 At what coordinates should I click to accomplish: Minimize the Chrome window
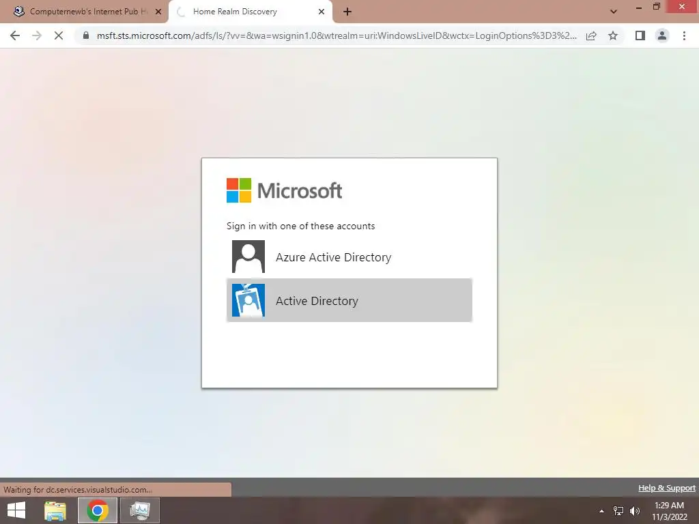click(639, 7)
